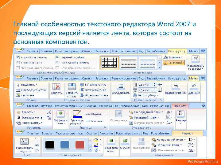Click Вставить снизу

click(93, 85)
